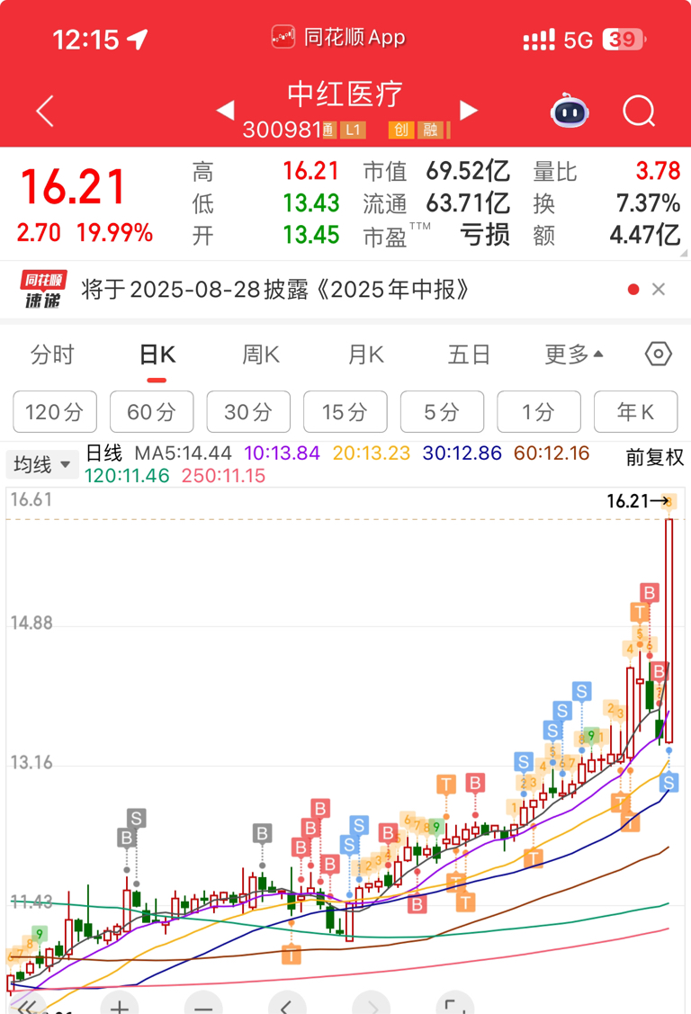Open chart settings hexagon icon
691x1014 pixels.
click(658, 354)
